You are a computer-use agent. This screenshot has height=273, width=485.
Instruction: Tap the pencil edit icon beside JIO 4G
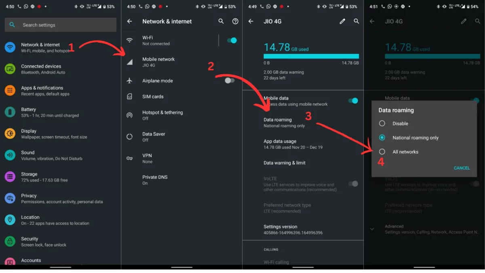pos(342,21)
